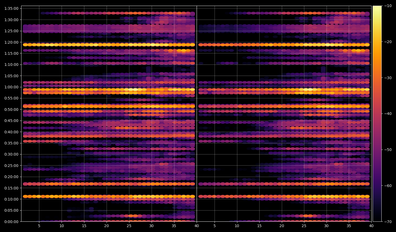Click x-axis label 25 under the left plot
396x232 pixels.
tap(129, 226)
